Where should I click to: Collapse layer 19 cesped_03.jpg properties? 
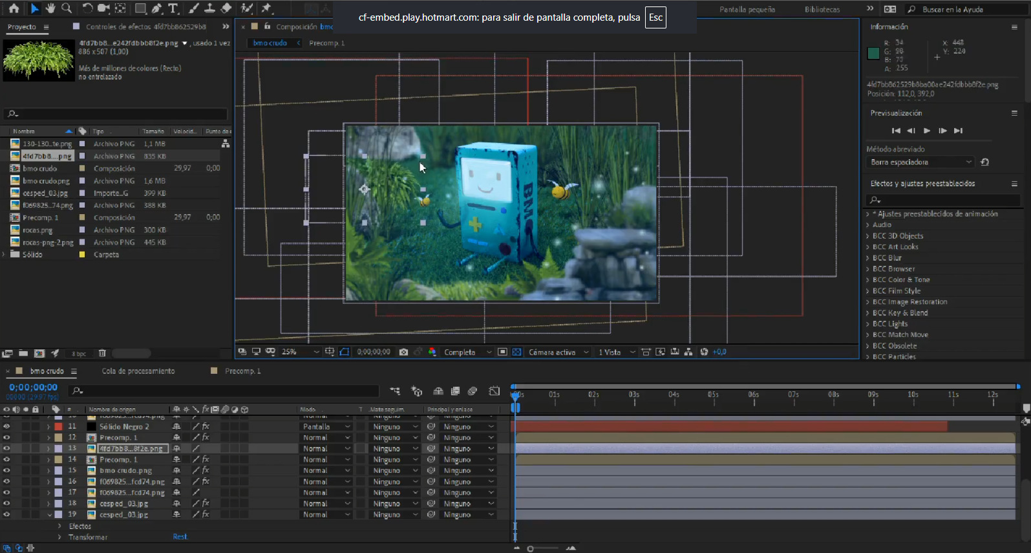point(49,515)
